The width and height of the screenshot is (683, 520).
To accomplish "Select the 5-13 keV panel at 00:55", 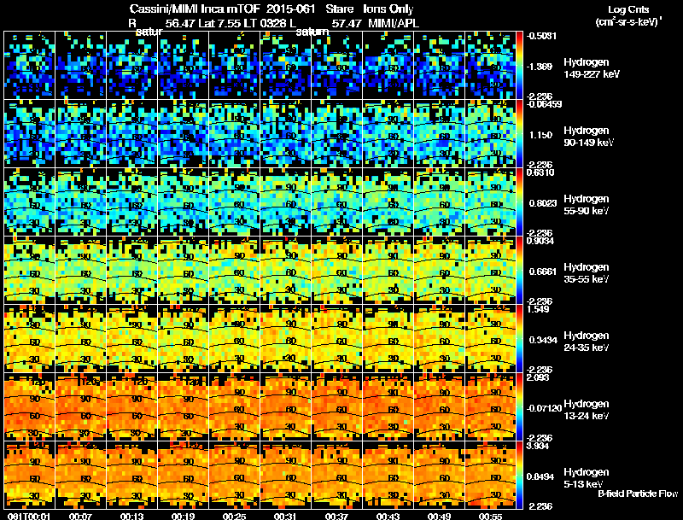I will 490,476.
